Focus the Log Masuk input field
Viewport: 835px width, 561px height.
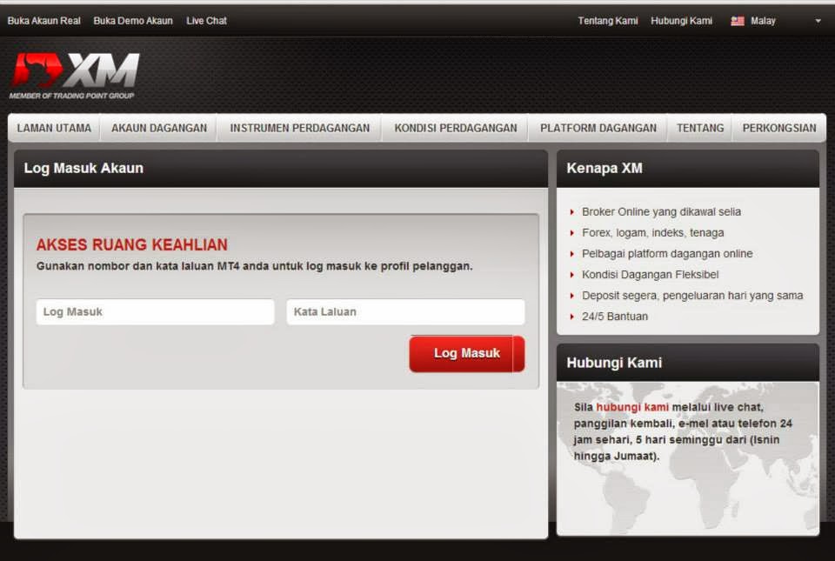[x=156, y=312]
